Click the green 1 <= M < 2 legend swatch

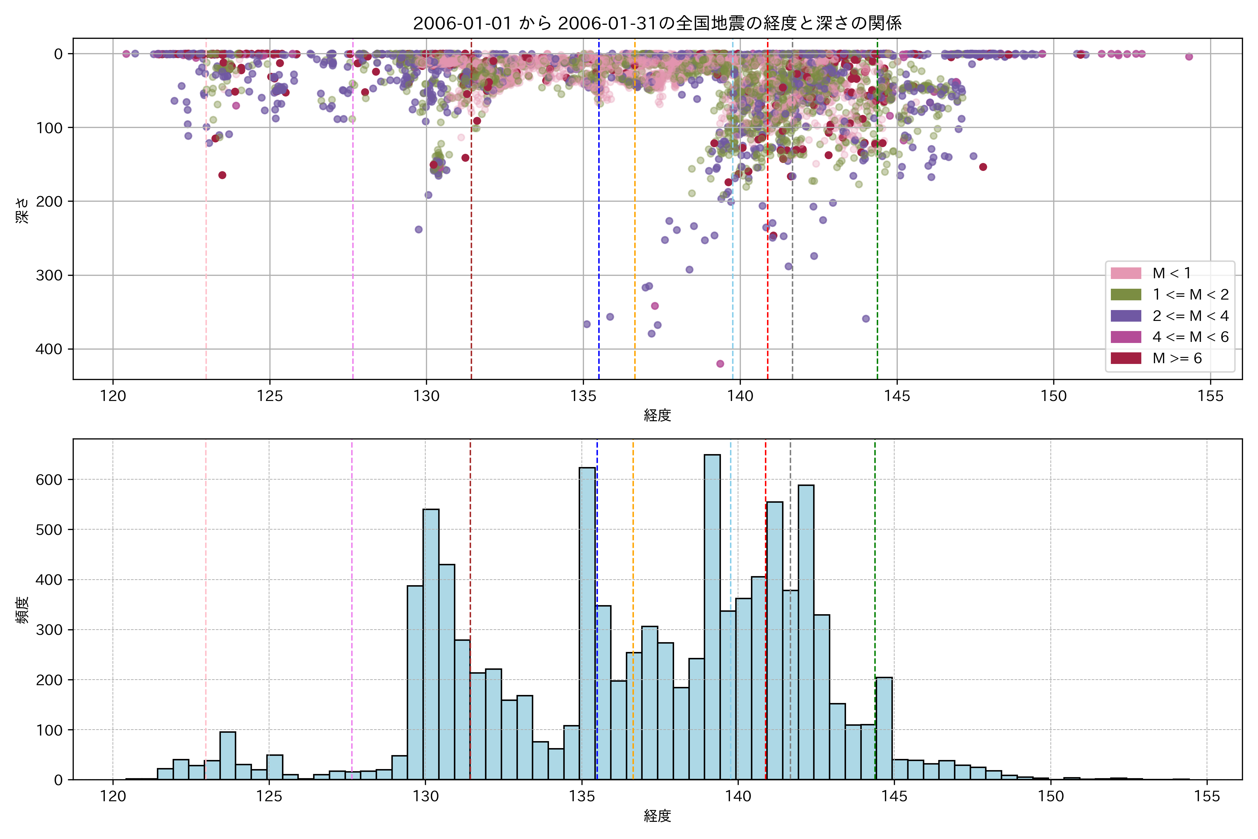coord(1125,295)
